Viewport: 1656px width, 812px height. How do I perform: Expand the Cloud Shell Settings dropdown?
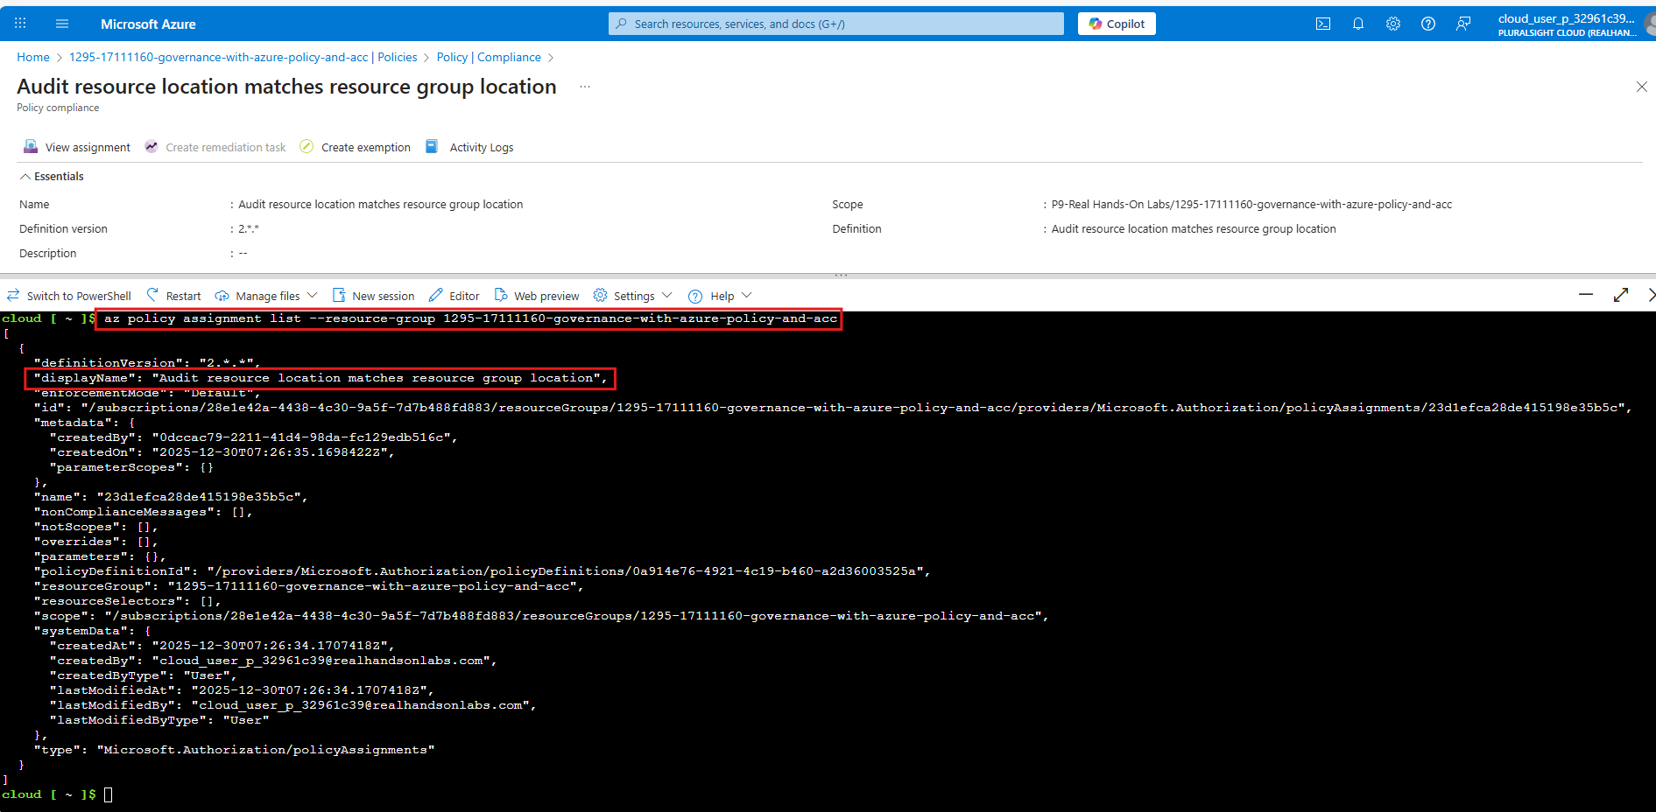632,295
